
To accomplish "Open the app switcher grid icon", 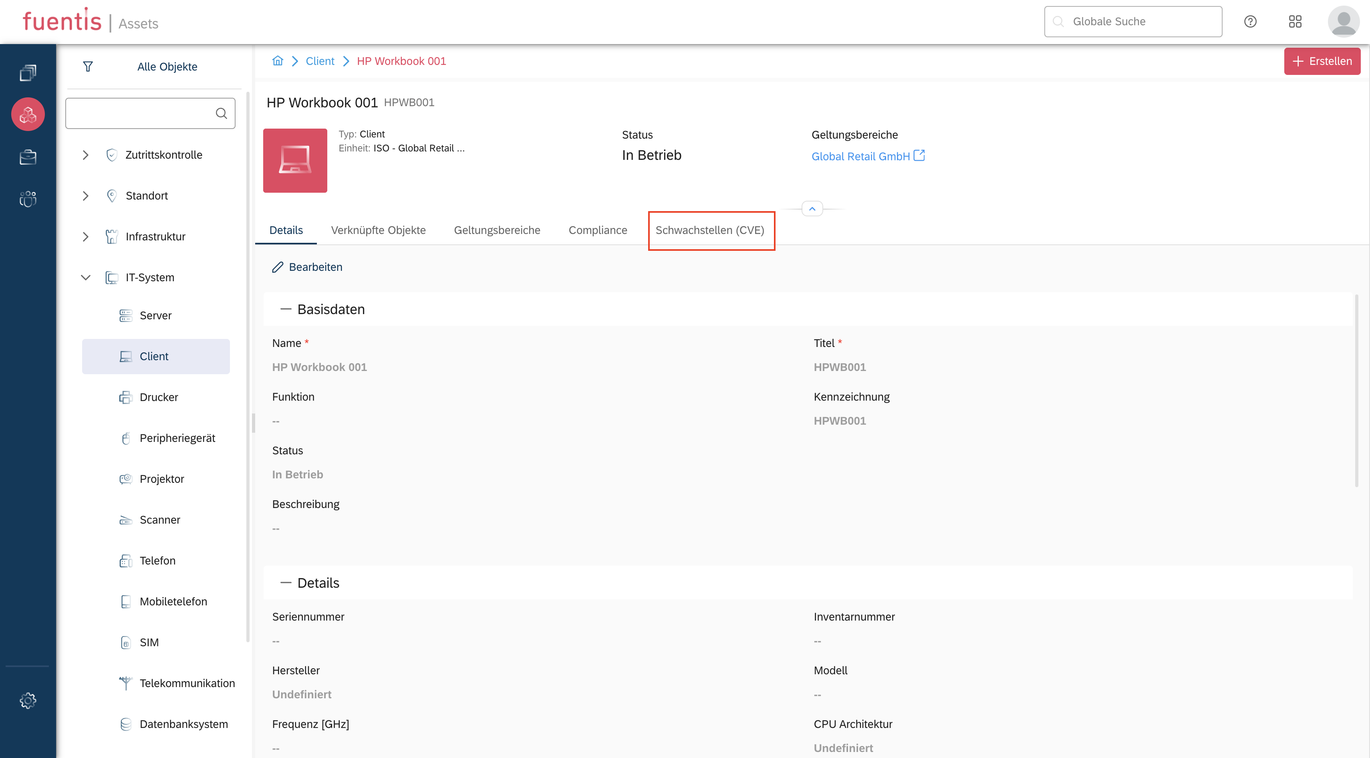I will tap(1295, 21).
